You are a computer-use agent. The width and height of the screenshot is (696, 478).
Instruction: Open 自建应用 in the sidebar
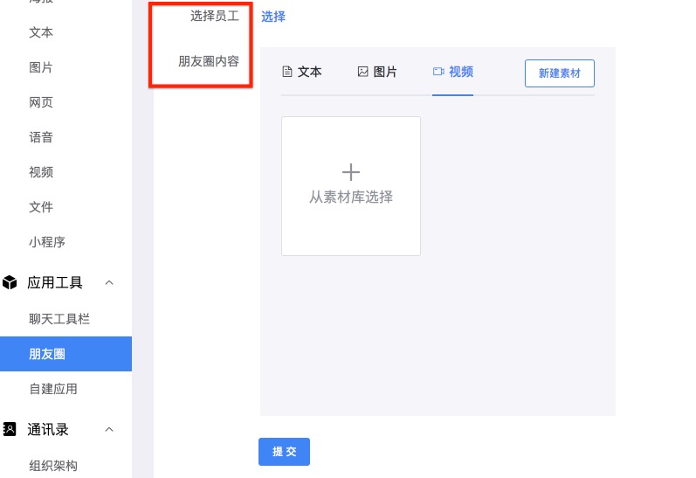(53, 389)
